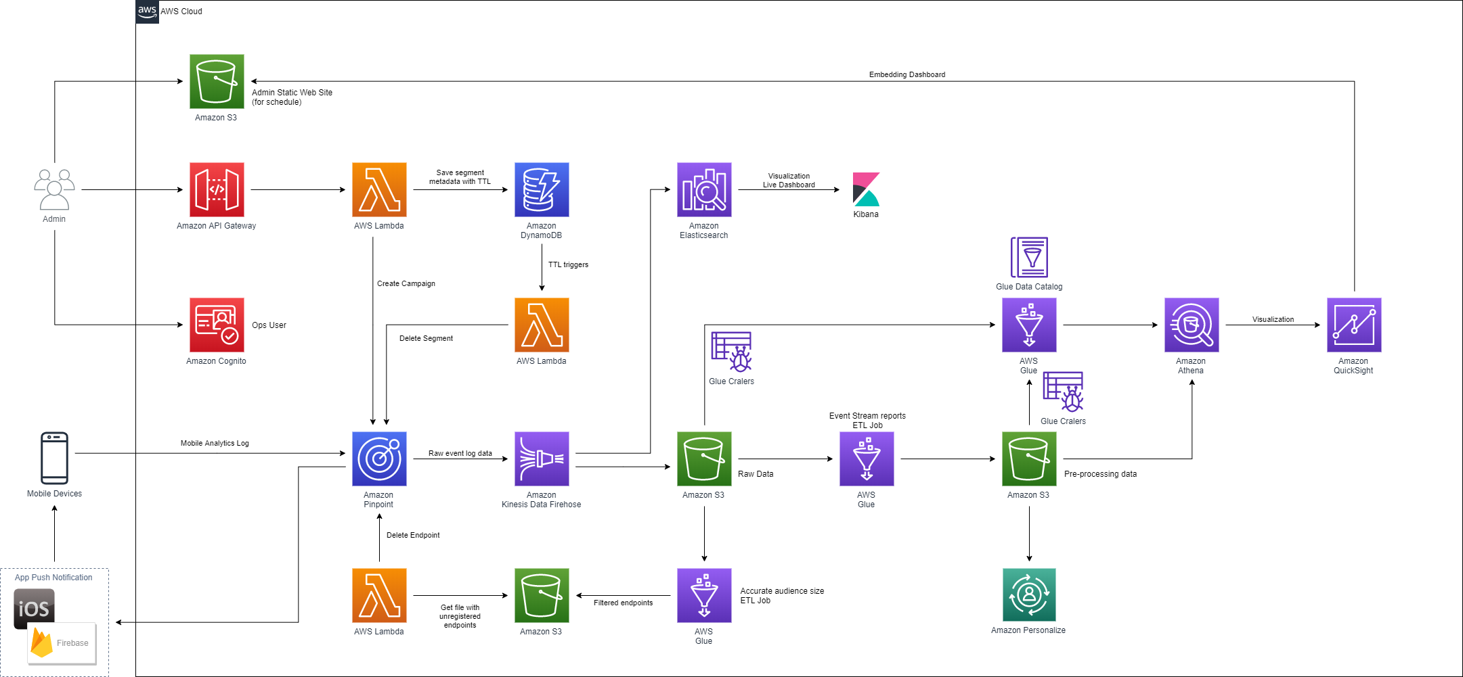Viewport: 1463px width, 677px height.
Task: Click the AWS logo in the cloud header
Action: coord(147,11)
